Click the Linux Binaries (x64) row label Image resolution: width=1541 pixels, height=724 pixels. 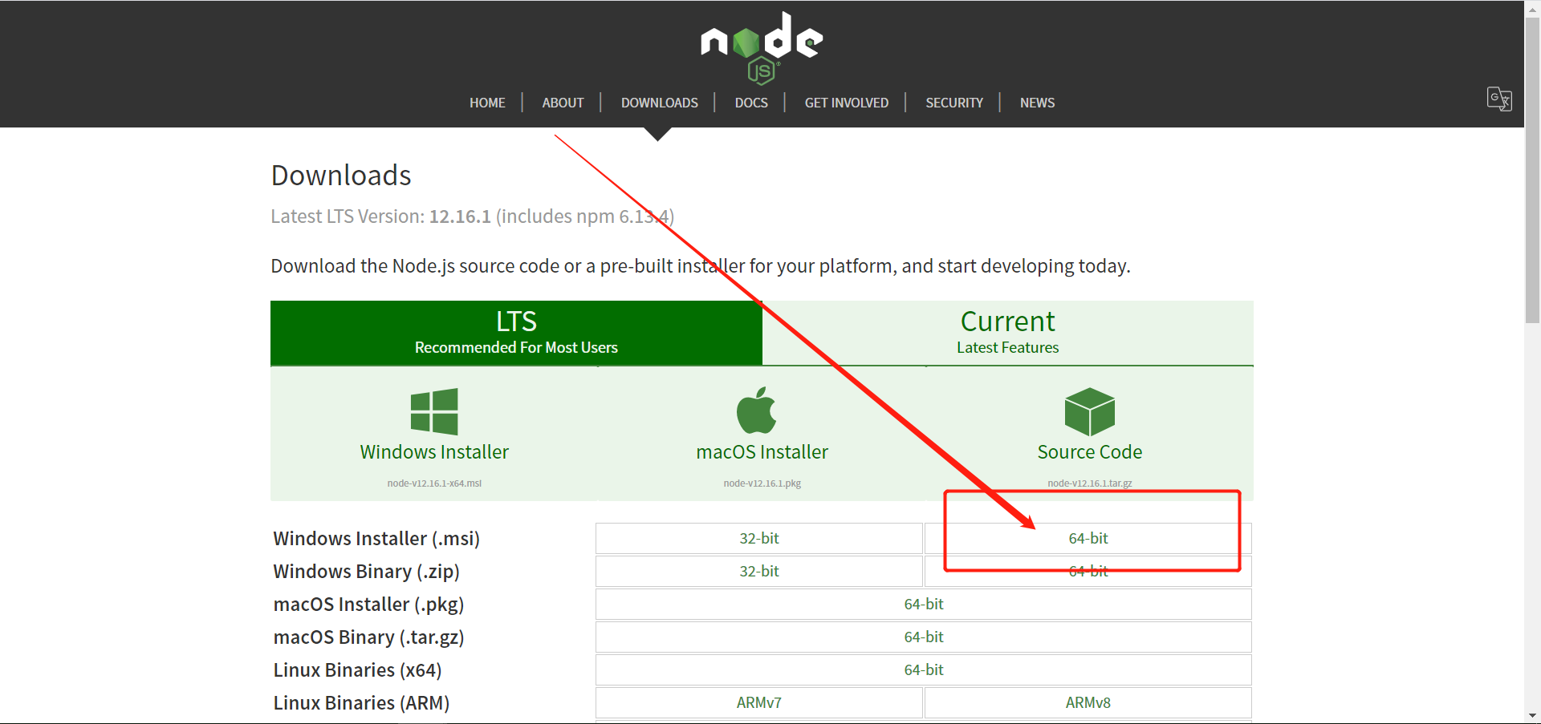(357, 670)
